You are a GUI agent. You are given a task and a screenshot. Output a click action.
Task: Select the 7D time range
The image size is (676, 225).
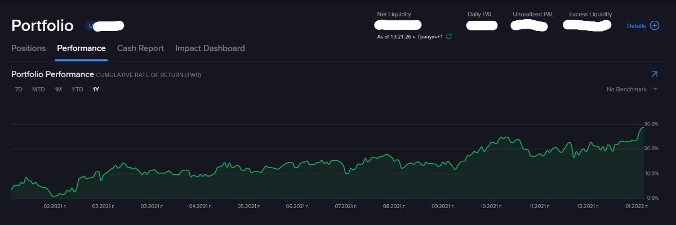[19, 89]
